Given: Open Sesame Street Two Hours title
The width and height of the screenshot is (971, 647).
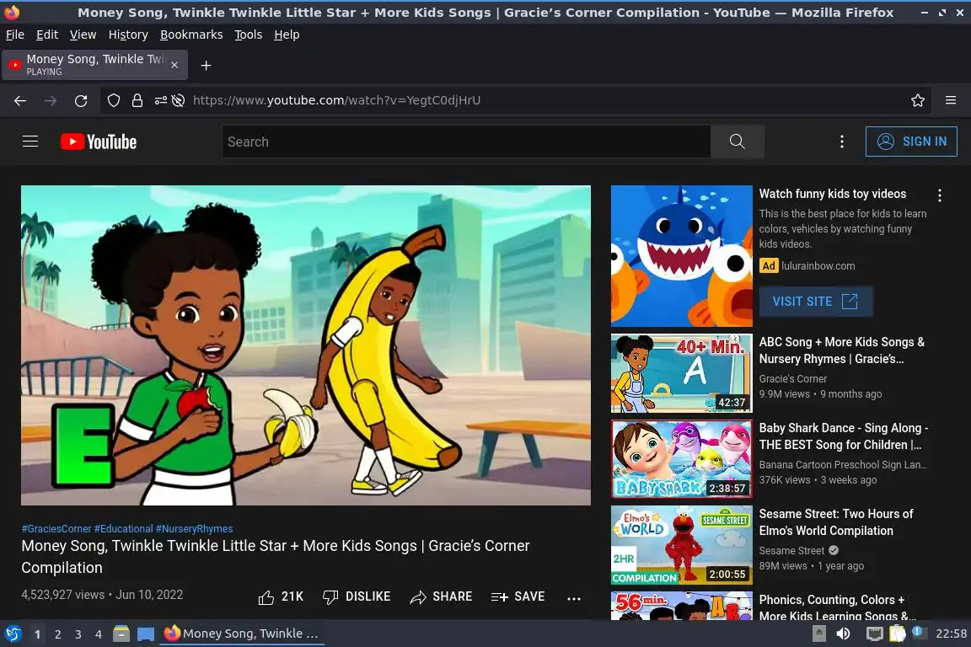Looking at the screenshot, I should pos(836,522).
